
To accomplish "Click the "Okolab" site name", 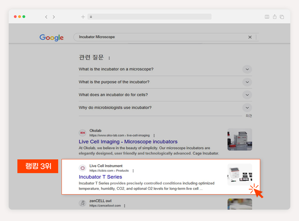I will (95, 131).
